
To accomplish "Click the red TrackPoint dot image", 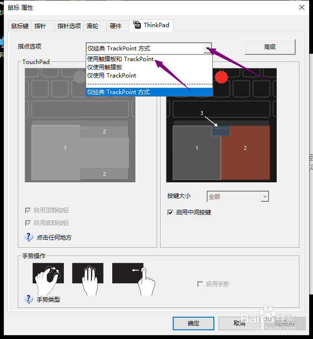I will (221, 77).
